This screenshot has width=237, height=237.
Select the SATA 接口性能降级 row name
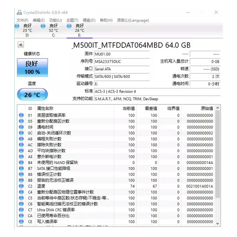point(54,168)
